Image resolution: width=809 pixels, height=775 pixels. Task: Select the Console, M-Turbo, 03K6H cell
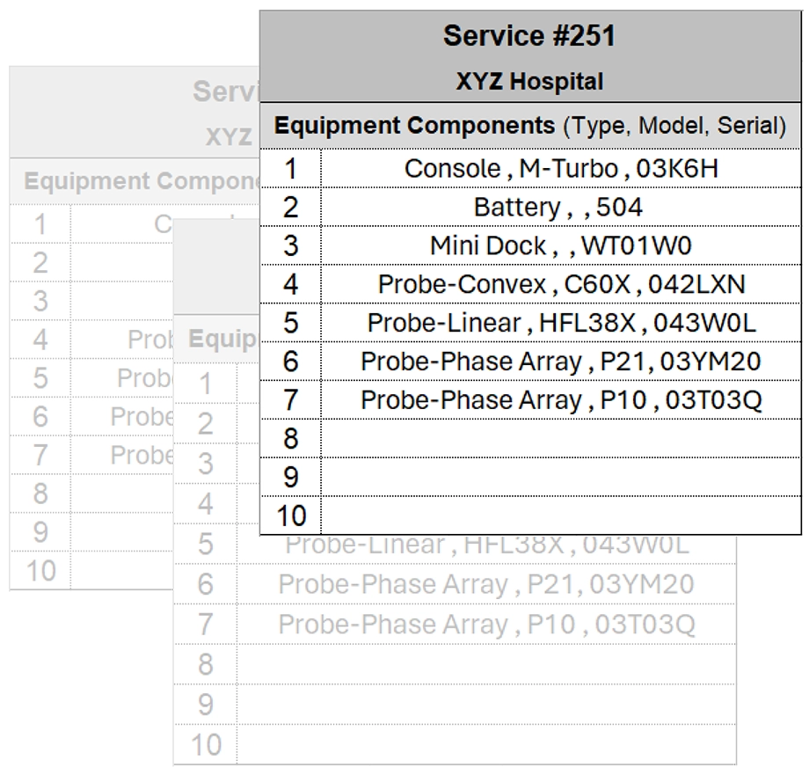click(x=560, y=168)
